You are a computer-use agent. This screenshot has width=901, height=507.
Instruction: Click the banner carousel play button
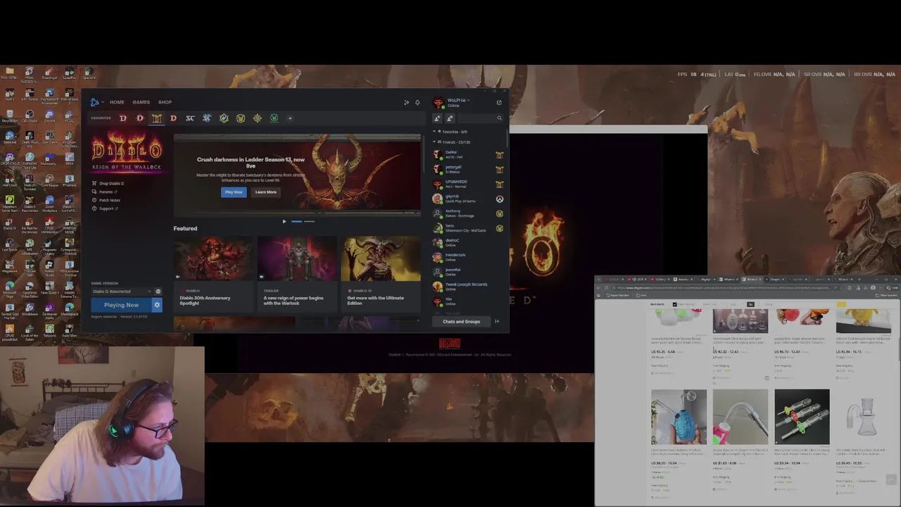pos(284,221)
